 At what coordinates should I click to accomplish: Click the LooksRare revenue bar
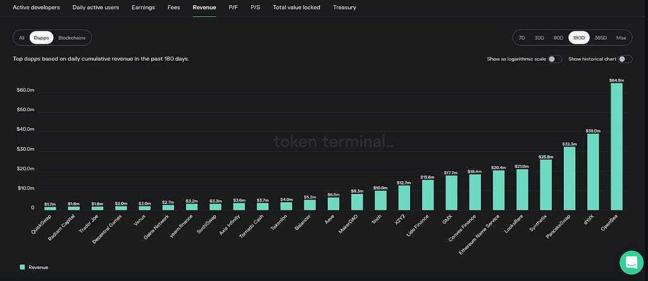(522, 189)
